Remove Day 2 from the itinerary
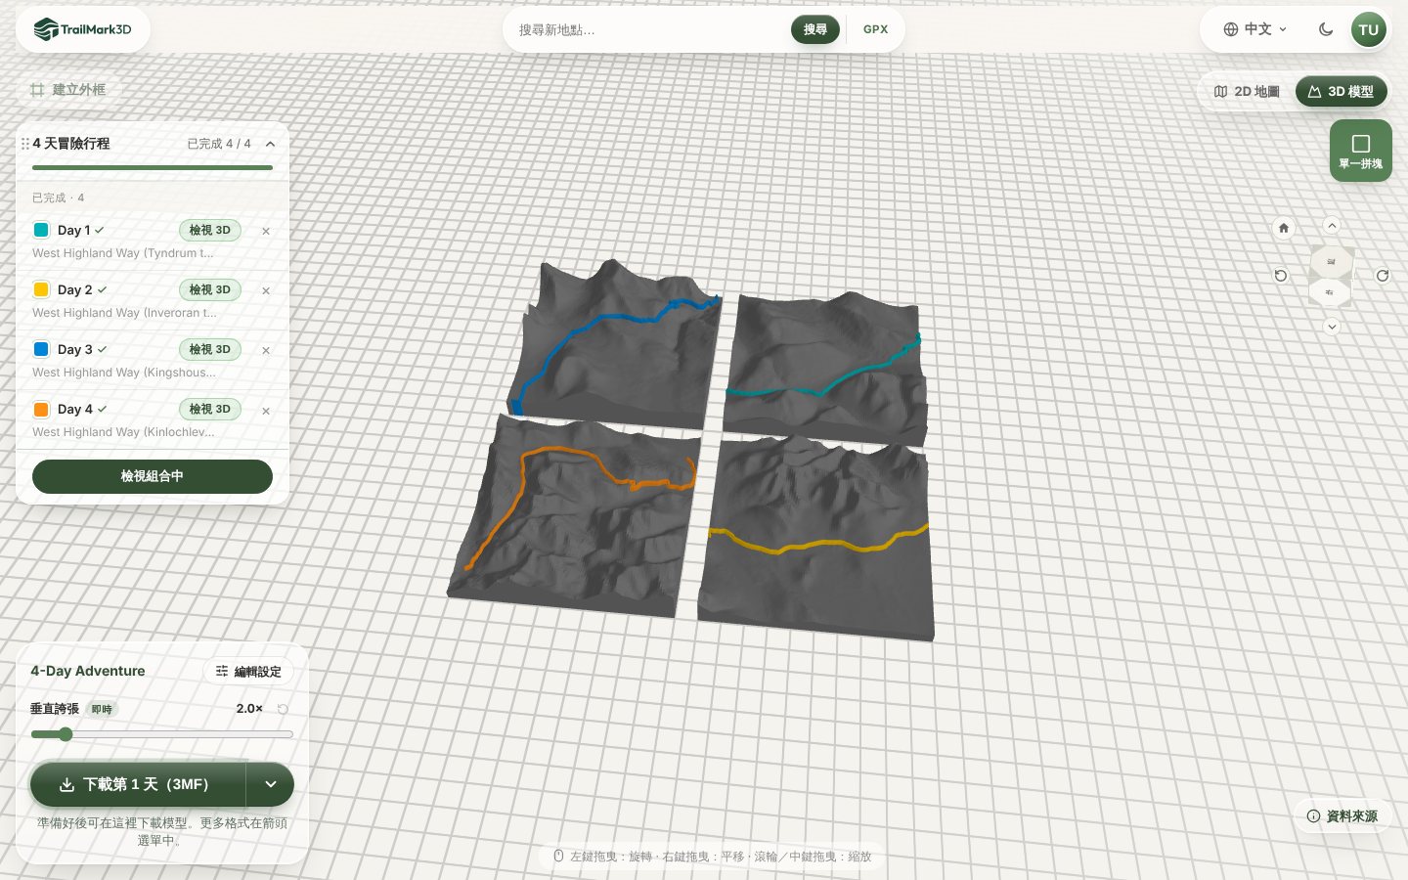This screenshot has height=880, width=1408. (x=266, y=290)
